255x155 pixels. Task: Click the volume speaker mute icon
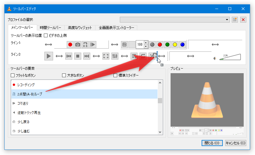click(215, 58)
